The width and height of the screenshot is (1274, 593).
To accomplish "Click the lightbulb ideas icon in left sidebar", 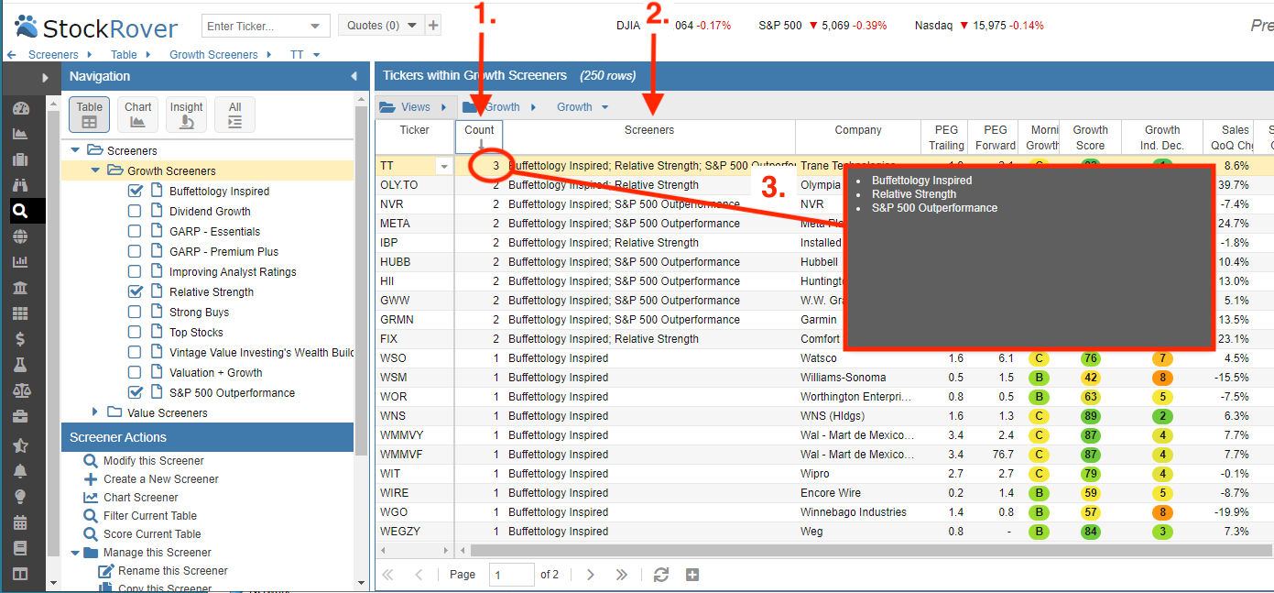I will coord(20,498).
